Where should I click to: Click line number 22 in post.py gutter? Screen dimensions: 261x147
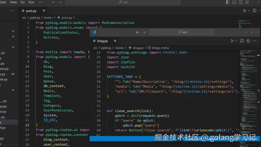27,125
